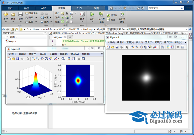The width and height of the screenshot is (194, 135).
Task: Open brush color dropdown arrow in Figure 4
Action: 158,47
